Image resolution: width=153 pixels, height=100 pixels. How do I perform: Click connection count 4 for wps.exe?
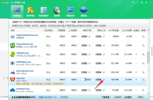click(136, 80)
